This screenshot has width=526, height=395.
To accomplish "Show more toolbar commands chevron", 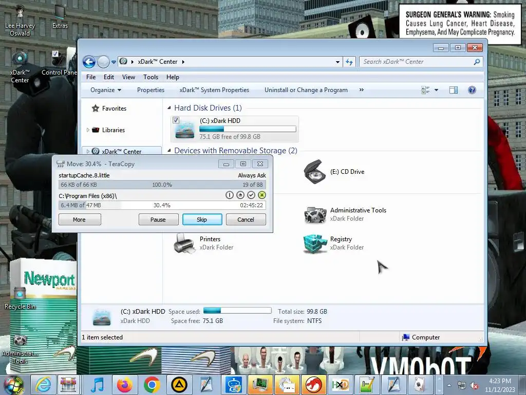I will click(x=361, y=89).
